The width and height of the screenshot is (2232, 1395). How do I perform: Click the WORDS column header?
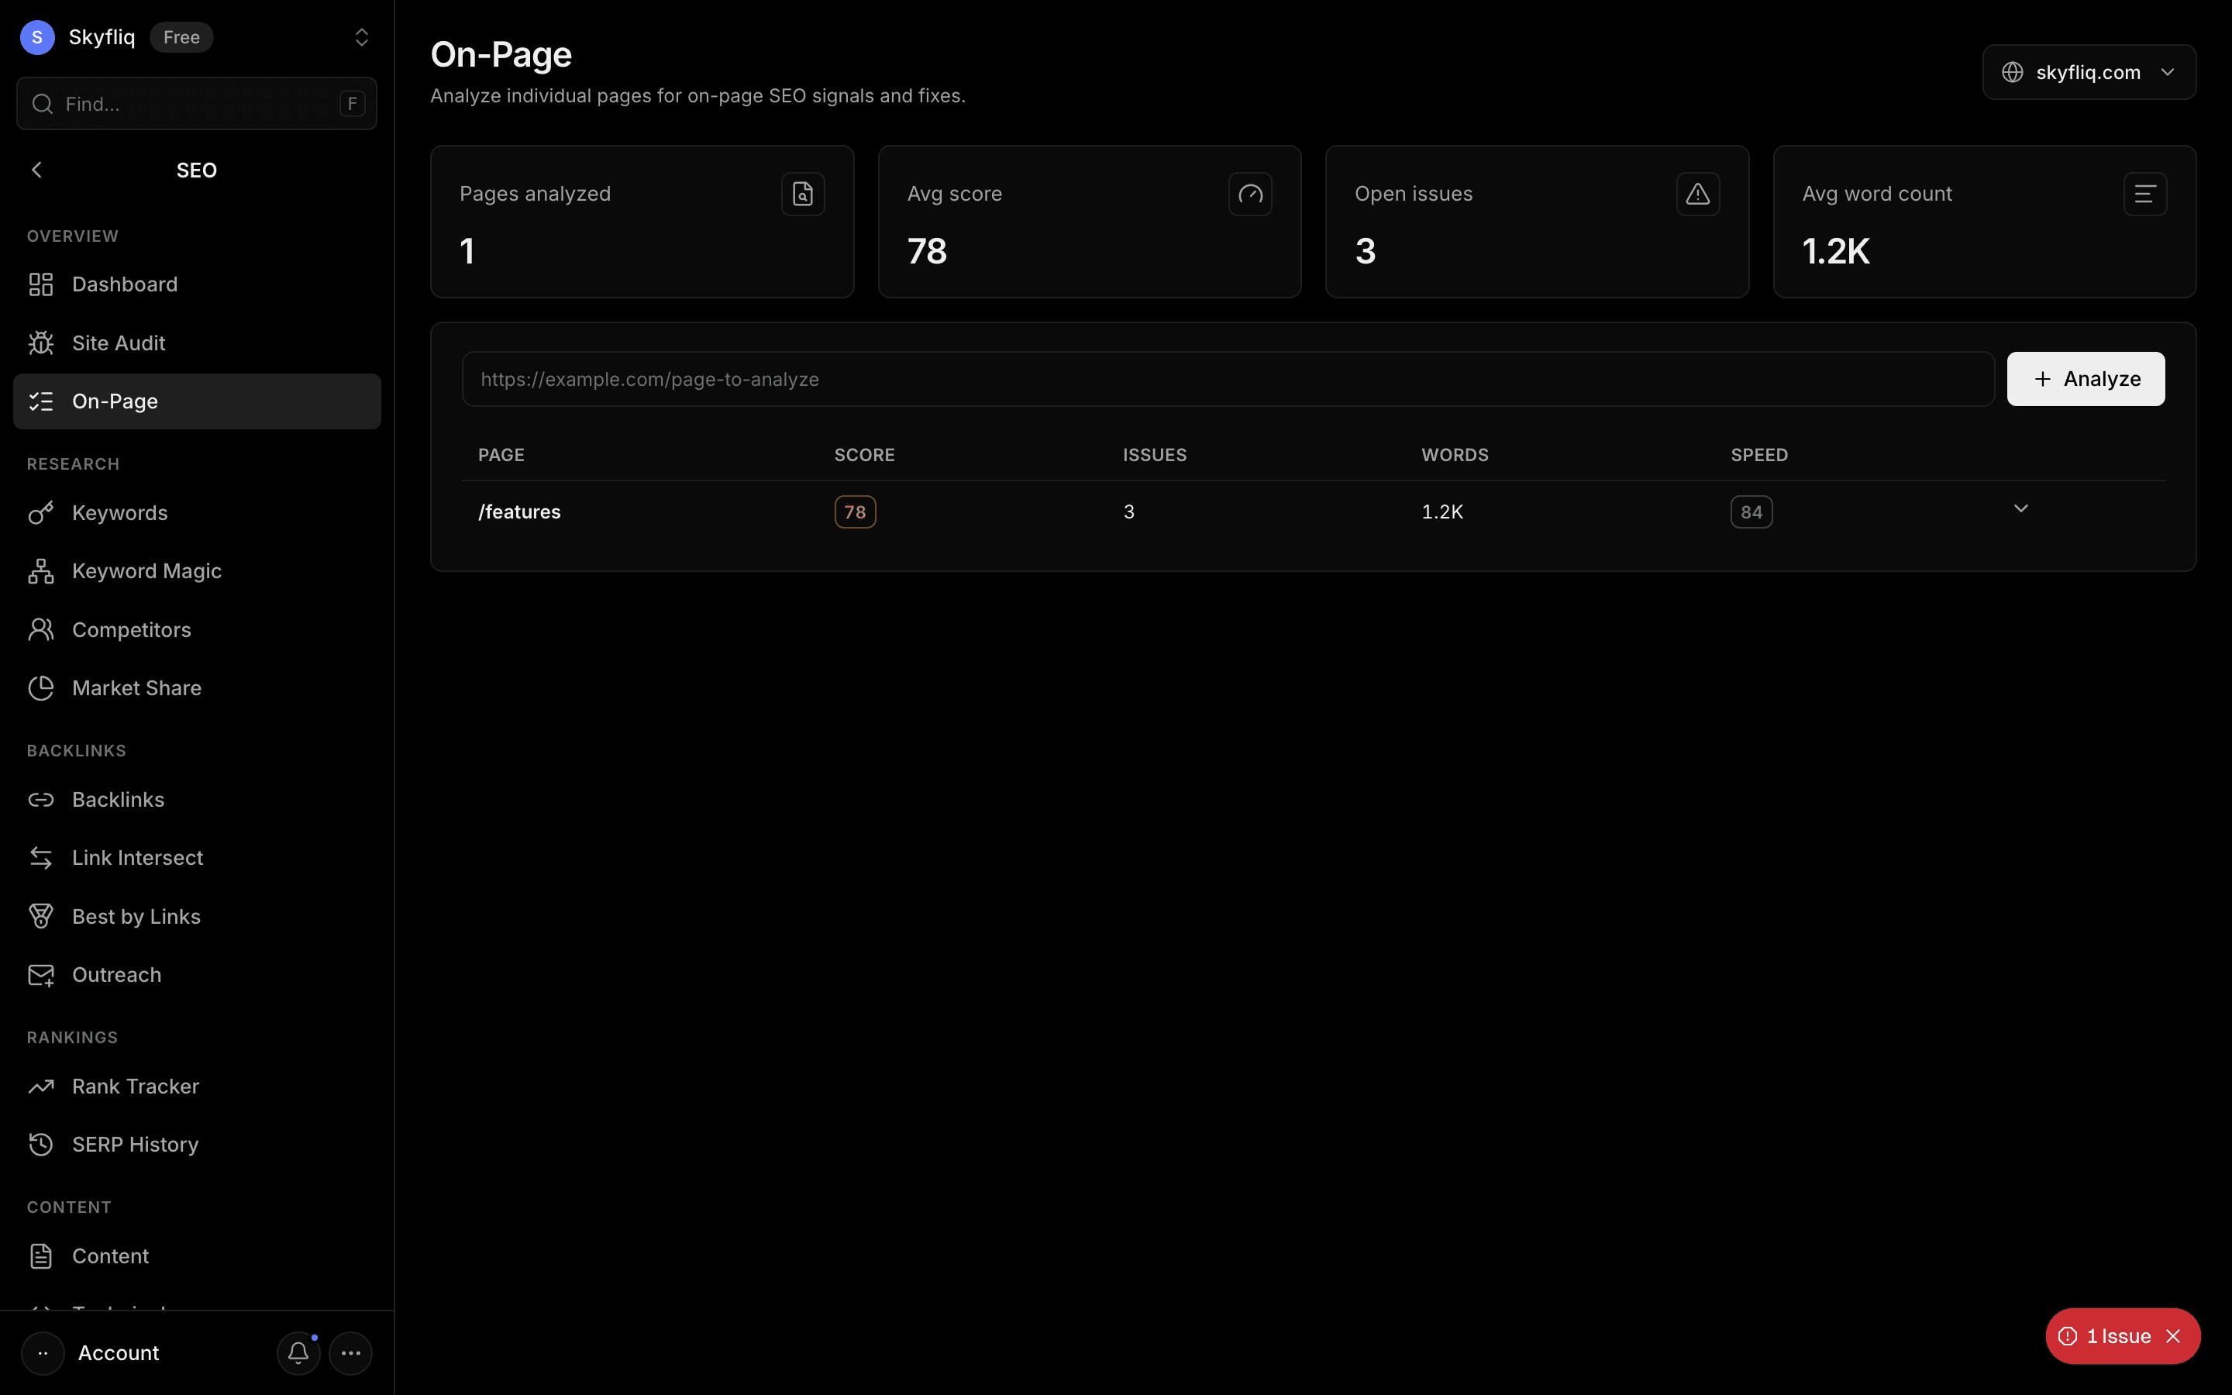pyautogui.click(x=1455, y=455)
